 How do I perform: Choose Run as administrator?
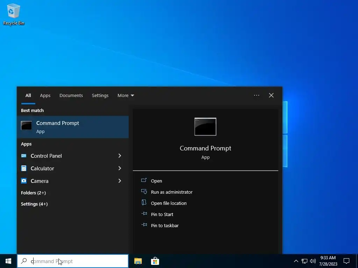pos(172,192)
